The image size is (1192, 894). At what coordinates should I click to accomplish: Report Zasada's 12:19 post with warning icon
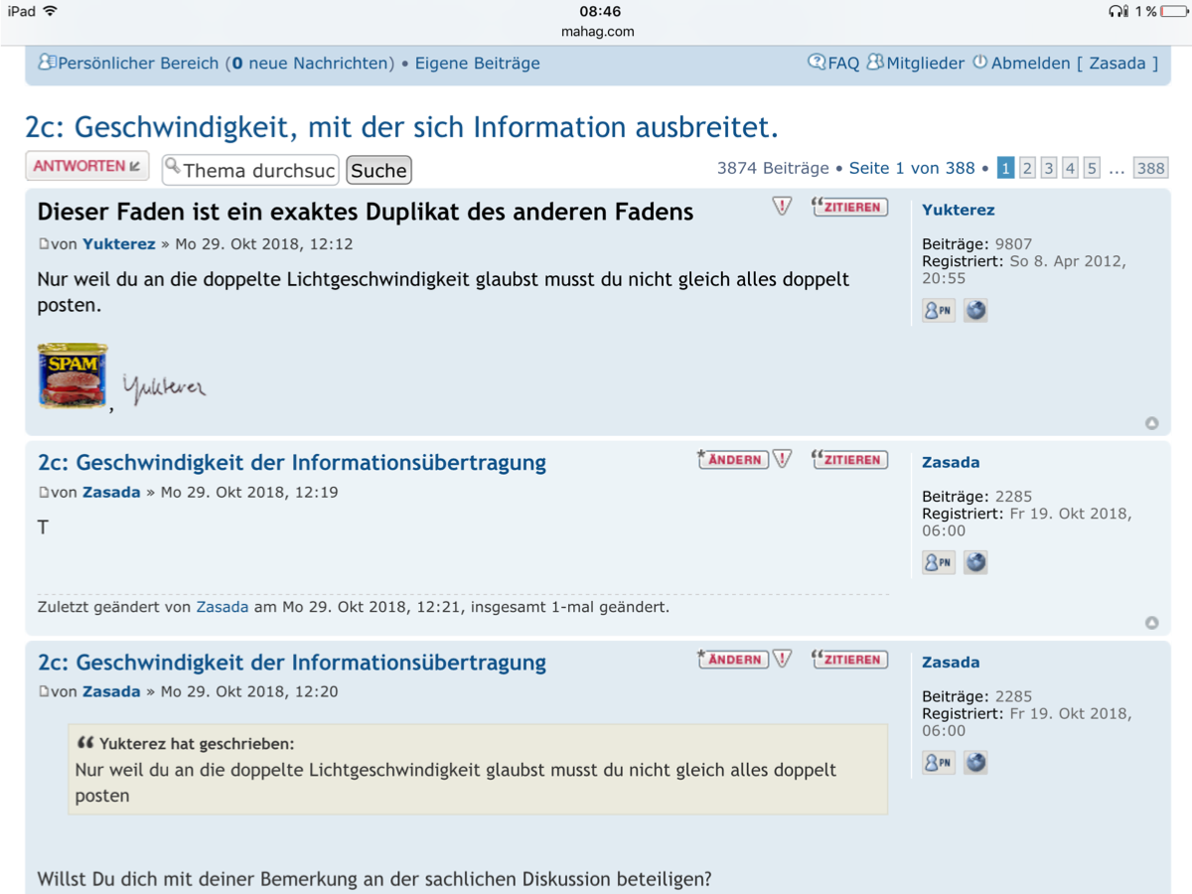pyautogui.click(x=783, y=459)
